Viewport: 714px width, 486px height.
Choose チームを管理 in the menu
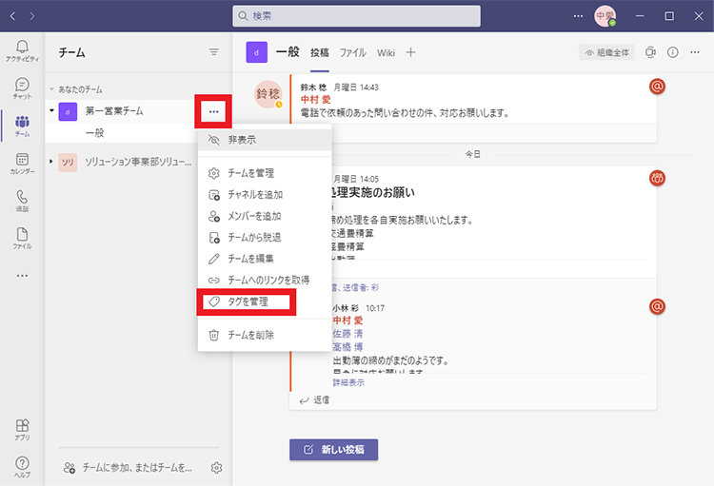coord(265,173)
